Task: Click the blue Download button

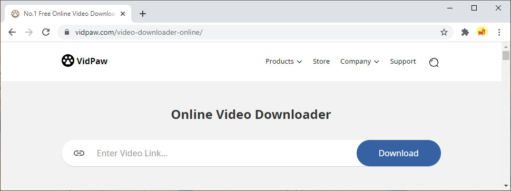Action: click(x=399, y=153)
